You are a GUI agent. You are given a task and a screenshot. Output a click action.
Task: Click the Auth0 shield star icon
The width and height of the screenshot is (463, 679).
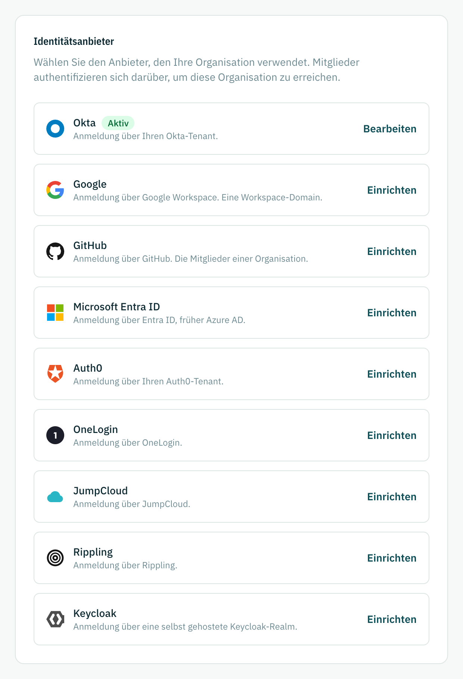tap(55, 374)
